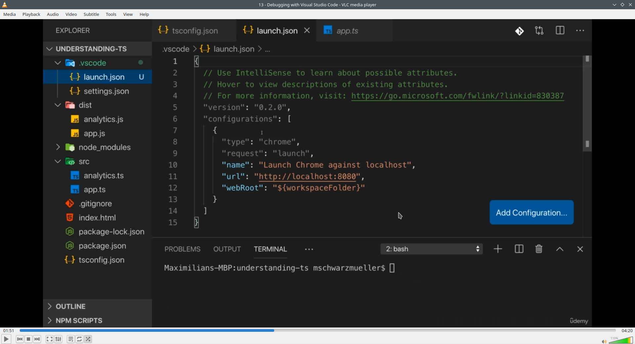Click the git source control diamond icon
The width and height of the screenshot is (635, 344).
pyautogui.click(x=519, y=31)
